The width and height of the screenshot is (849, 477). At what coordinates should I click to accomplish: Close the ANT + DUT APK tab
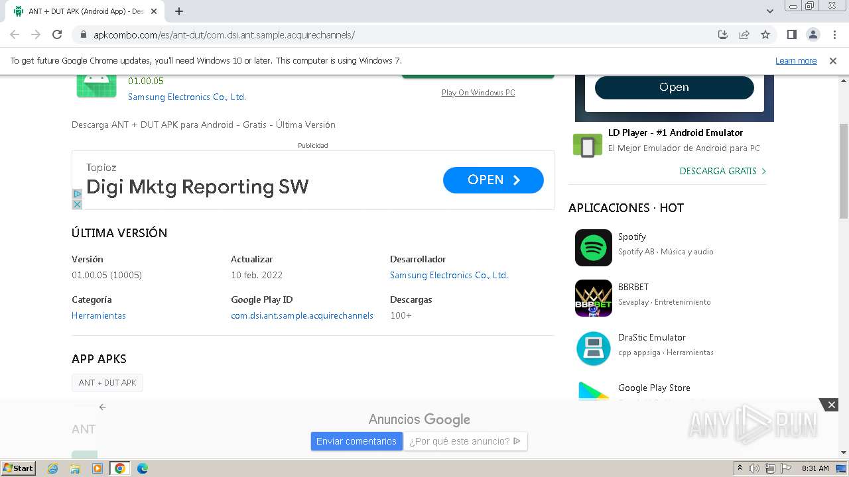coord(154,11)
